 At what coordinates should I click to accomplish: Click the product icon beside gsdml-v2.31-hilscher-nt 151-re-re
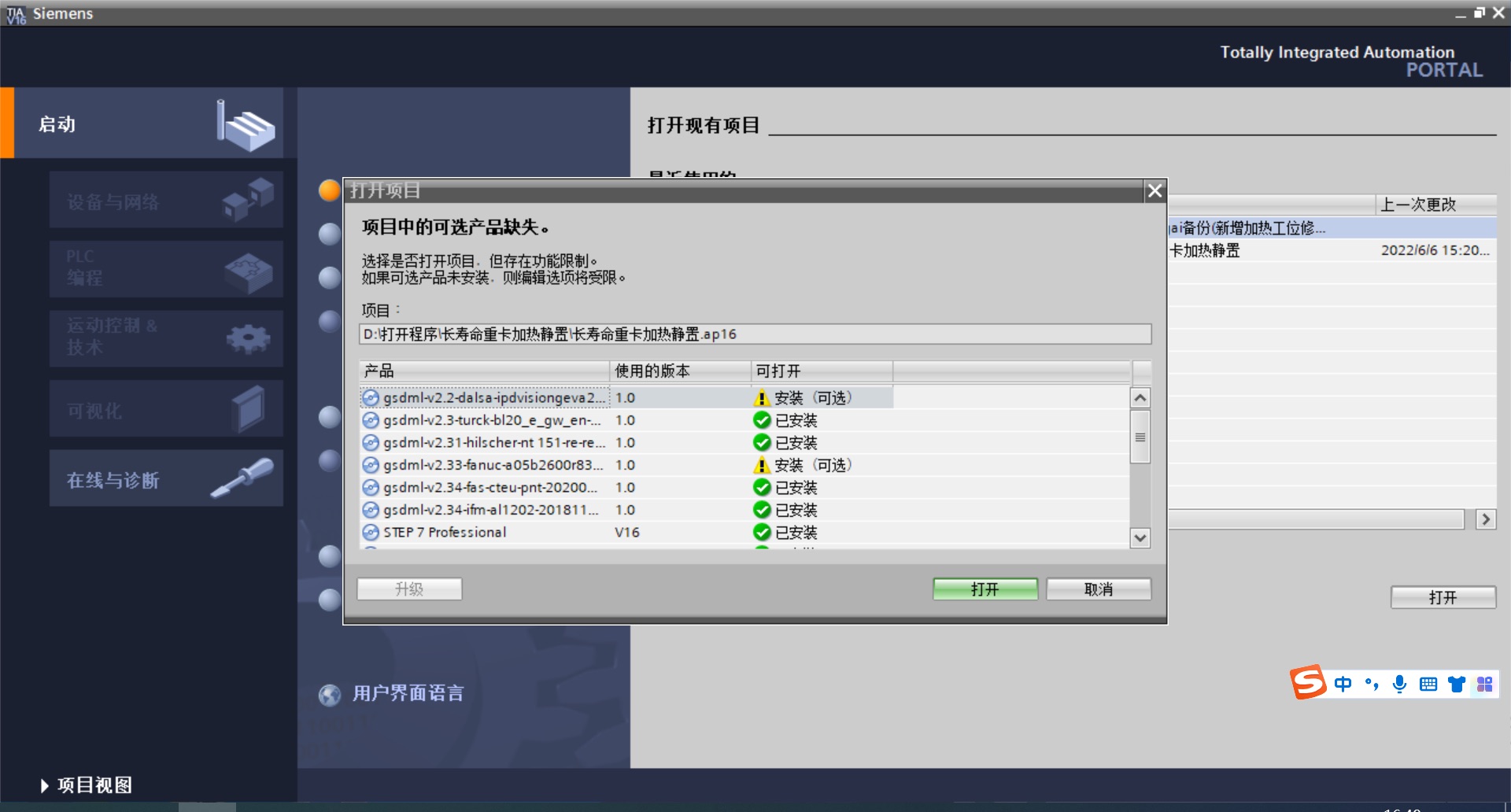[x=371, y=443]
